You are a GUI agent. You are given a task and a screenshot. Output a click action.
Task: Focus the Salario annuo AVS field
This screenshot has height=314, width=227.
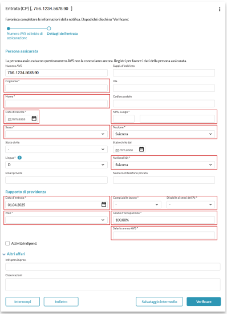tap(164, 235)
